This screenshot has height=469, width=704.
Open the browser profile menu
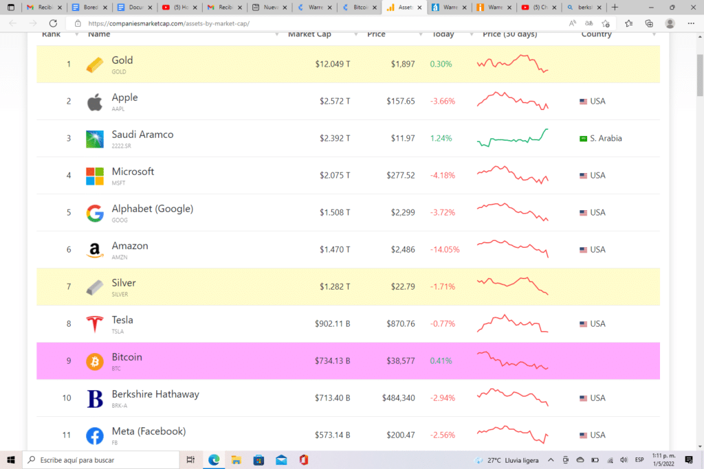point(670,23)
